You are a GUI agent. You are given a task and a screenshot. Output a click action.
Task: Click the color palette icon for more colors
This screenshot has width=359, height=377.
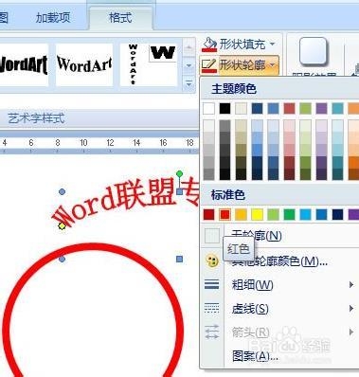point(212,261)
